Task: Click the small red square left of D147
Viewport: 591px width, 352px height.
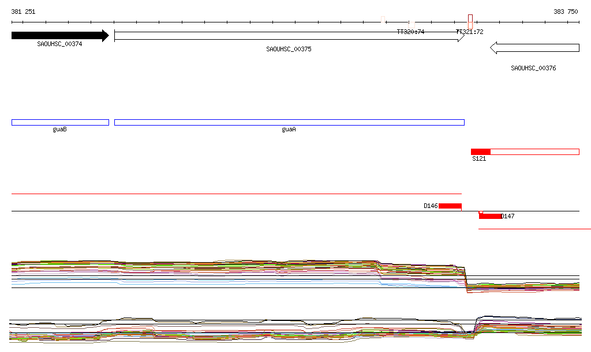Action: tap(481, 212)
